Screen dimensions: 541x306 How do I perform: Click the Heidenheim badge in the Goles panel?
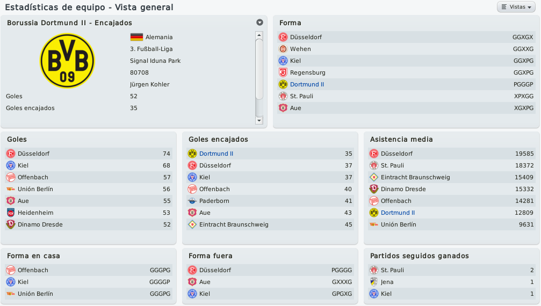[x=11, y=213]
